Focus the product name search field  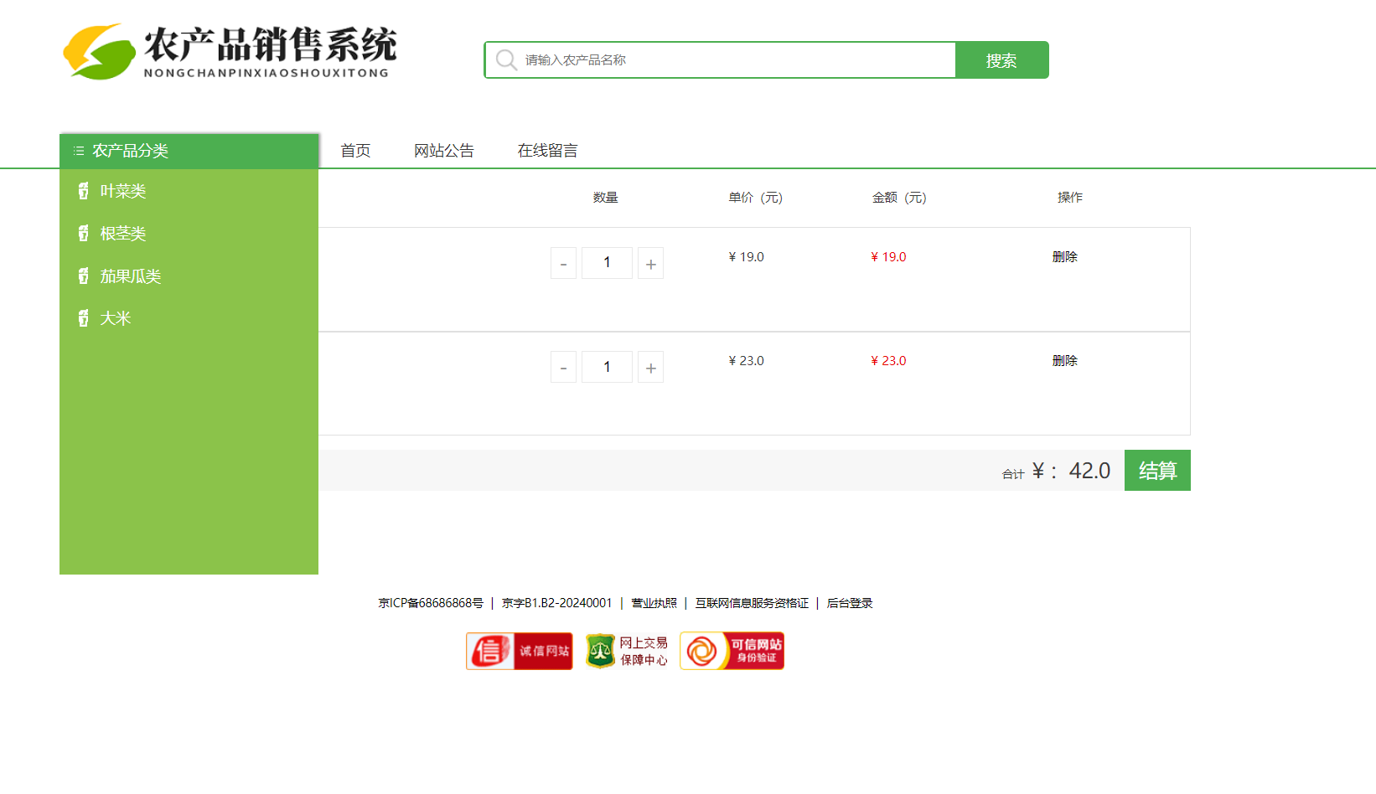point(737,60)
